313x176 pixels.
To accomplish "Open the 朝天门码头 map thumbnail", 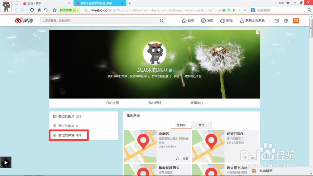I will [x=208, y=146].
